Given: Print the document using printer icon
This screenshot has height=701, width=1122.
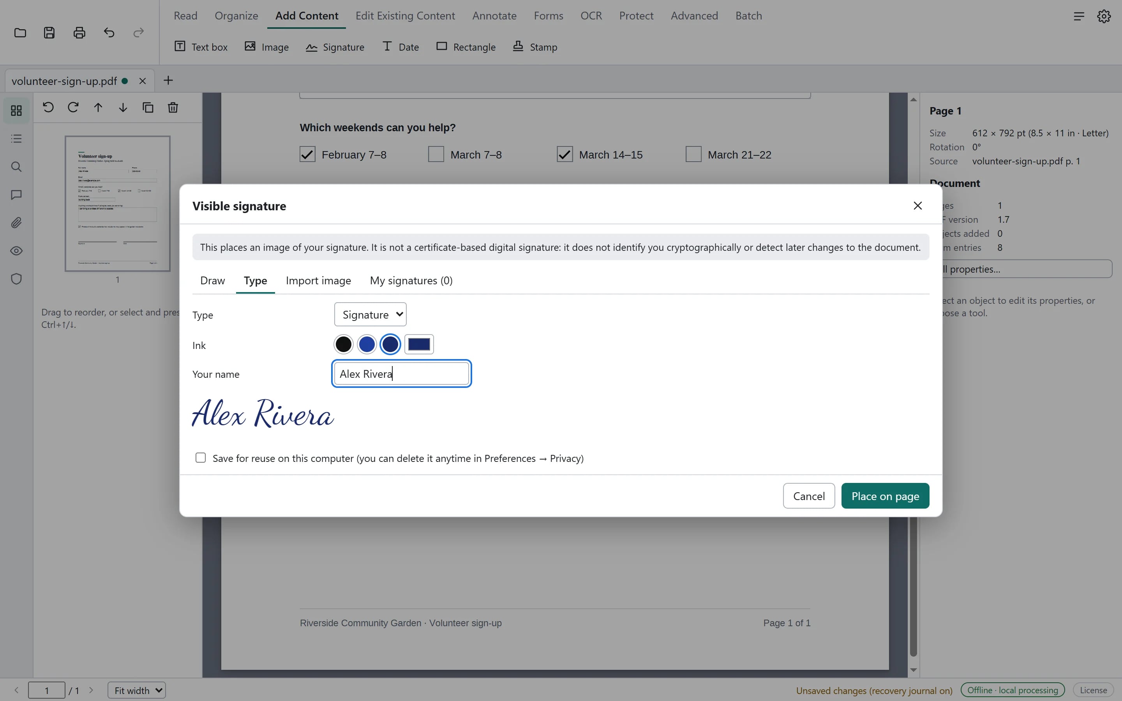Looking at the screenshot, I should (79, 33).
